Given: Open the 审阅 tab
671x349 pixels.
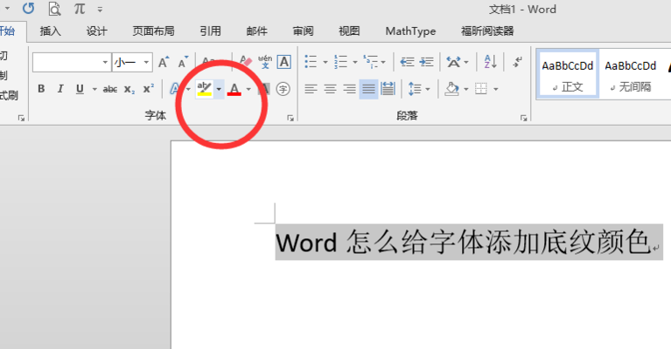Looking at the screenshot, I should click(x=303, y=31).
